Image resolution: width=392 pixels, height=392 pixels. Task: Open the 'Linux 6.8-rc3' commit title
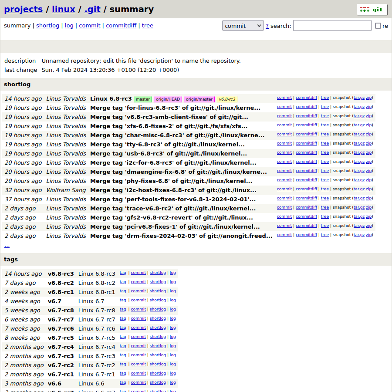[x=111, y=99]
